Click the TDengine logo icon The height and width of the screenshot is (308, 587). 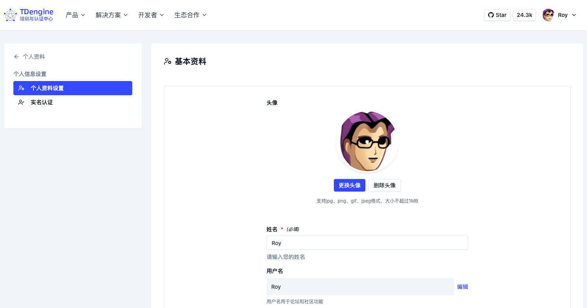[x=10, y=15]
